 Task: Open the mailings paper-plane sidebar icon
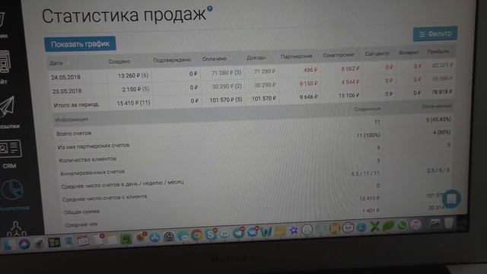click(8, 107)
